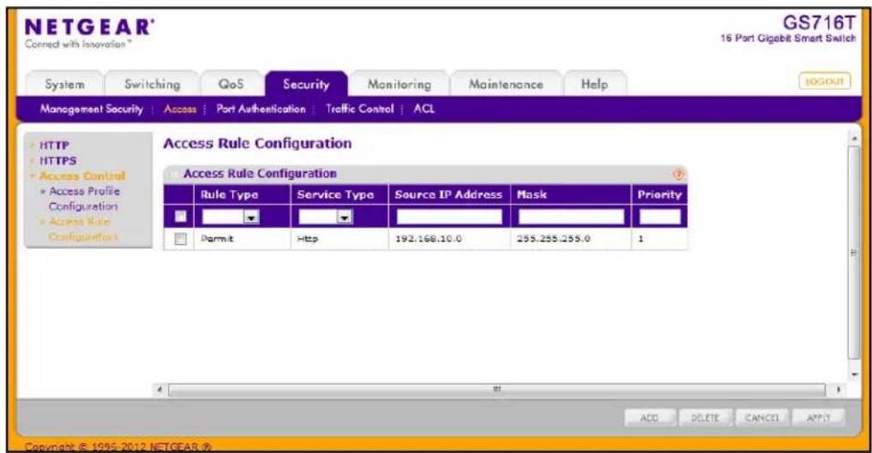This screenshot has height=453, width=872.
Task: Click the Priority column header
Action: tap(659, 195)
